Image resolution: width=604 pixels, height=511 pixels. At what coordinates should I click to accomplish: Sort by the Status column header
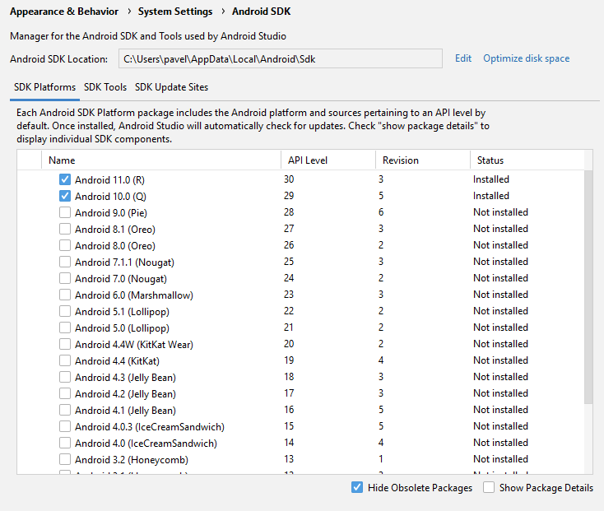527,160
